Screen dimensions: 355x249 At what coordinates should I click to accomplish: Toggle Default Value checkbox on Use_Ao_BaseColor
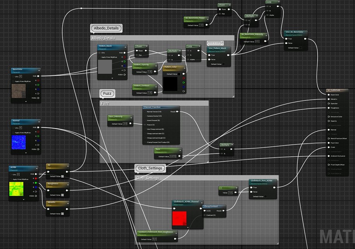[x=300, y=48]
